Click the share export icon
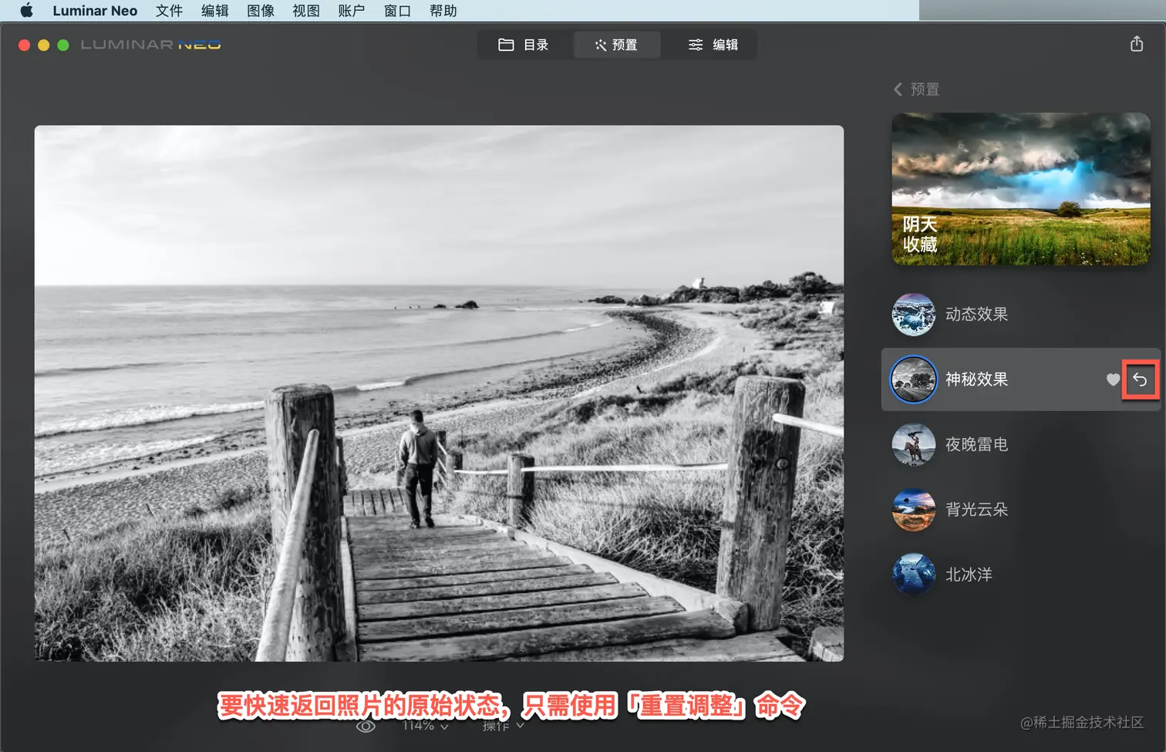The height and width of the screenshot is (752, 1166). coord(1137,44)
